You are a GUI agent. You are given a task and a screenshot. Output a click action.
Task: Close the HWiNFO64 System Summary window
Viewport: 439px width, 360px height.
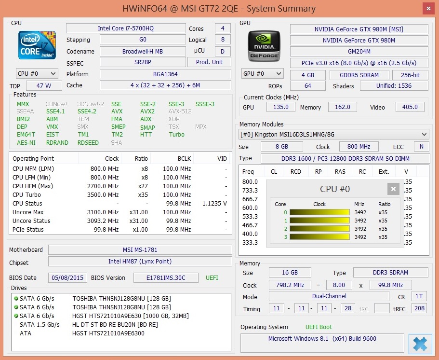428,8
